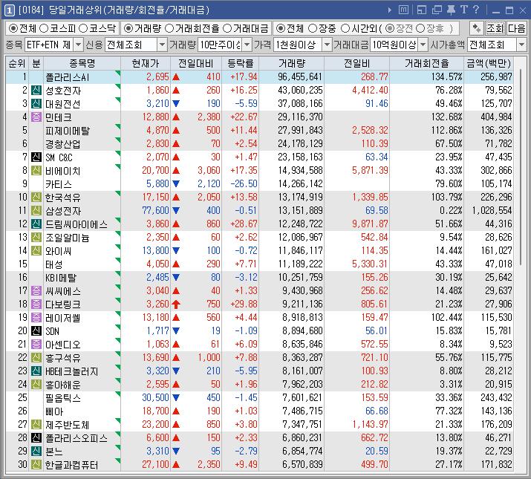Click the 신 badge next to 삼성전자
The image size is (531, 479).
(x=36, y=210)
